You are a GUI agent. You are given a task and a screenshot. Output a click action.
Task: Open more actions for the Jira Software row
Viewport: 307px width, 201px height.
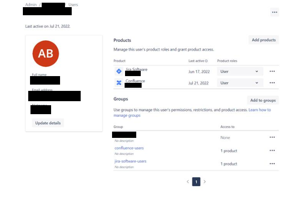[x=272, y=71]
